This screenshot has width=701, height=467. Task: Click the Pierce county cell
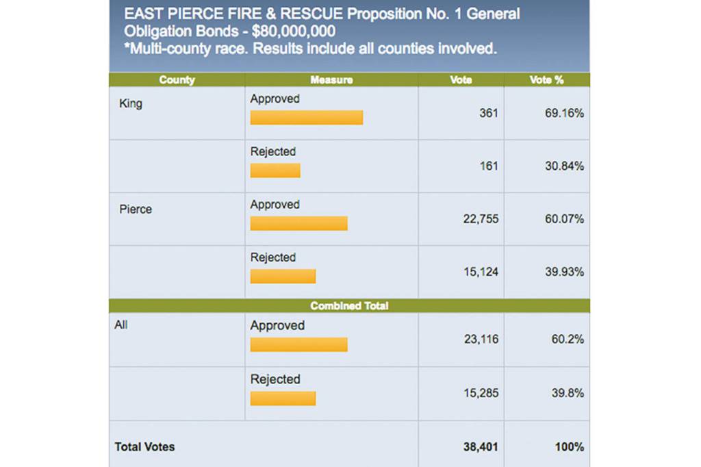pyautogui.click(x=136, y=210)
